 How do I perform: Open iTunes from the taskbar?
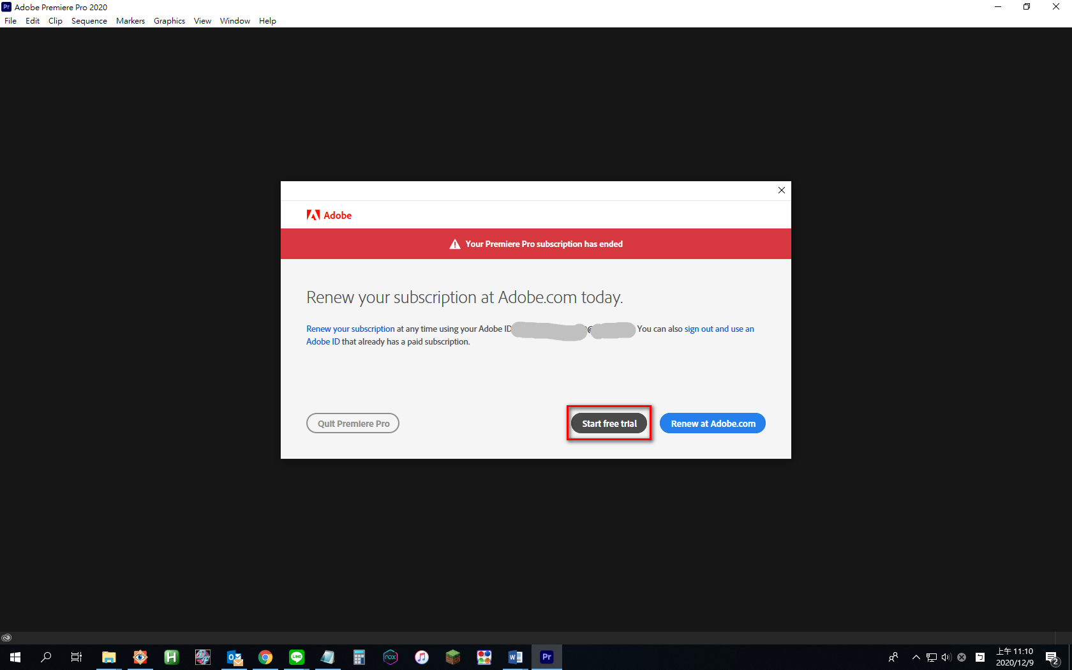(421, 657)
